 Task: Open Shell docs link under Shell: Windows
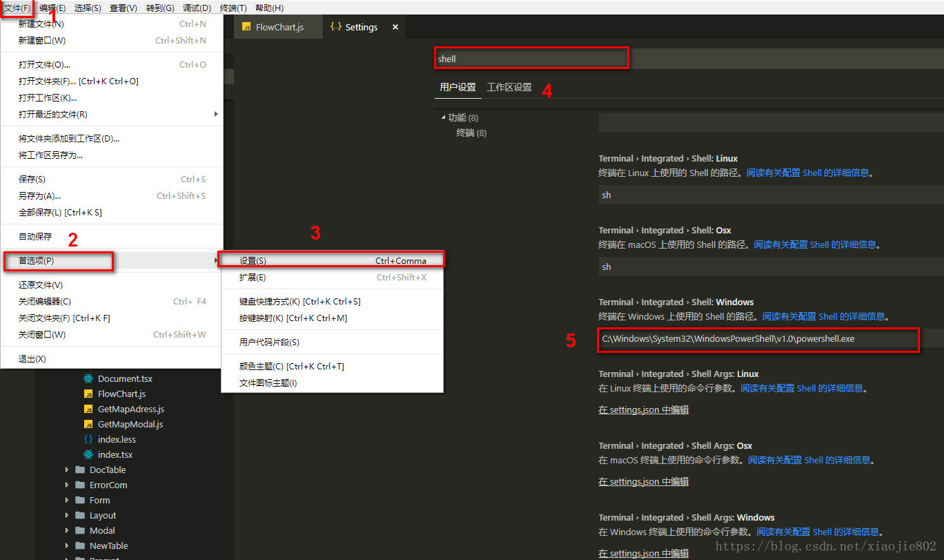823,316
